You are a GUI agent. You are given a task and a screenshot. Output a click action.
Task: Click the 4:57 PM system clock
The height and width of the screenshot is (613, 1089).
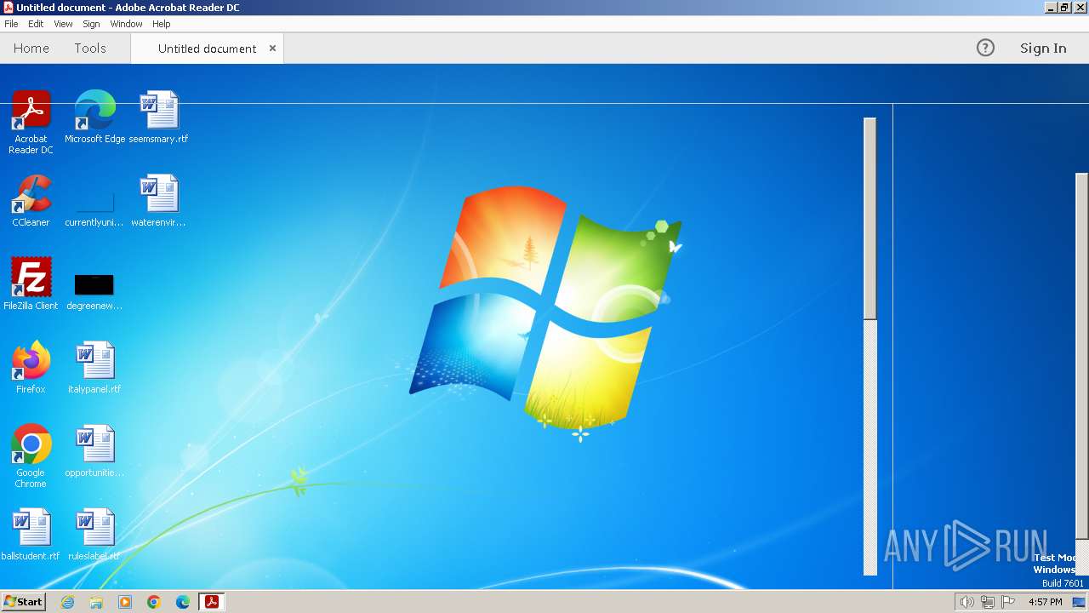coord(1045,602)
